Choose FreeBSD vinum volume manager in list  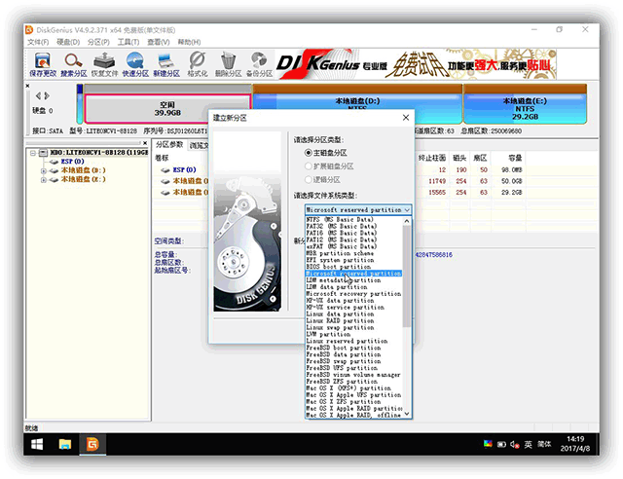353,375
